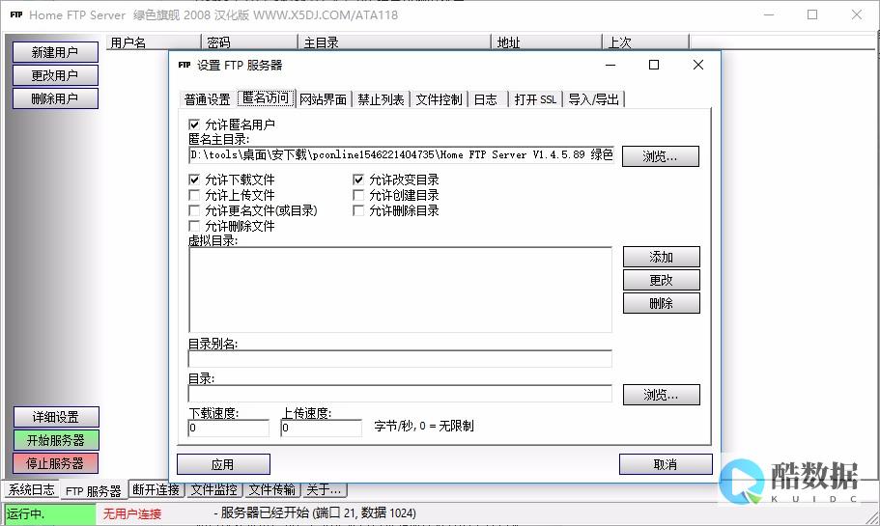The image size is (880, 526).
Task: Click the red 停止服务器 button
Action: click(56, 463)
